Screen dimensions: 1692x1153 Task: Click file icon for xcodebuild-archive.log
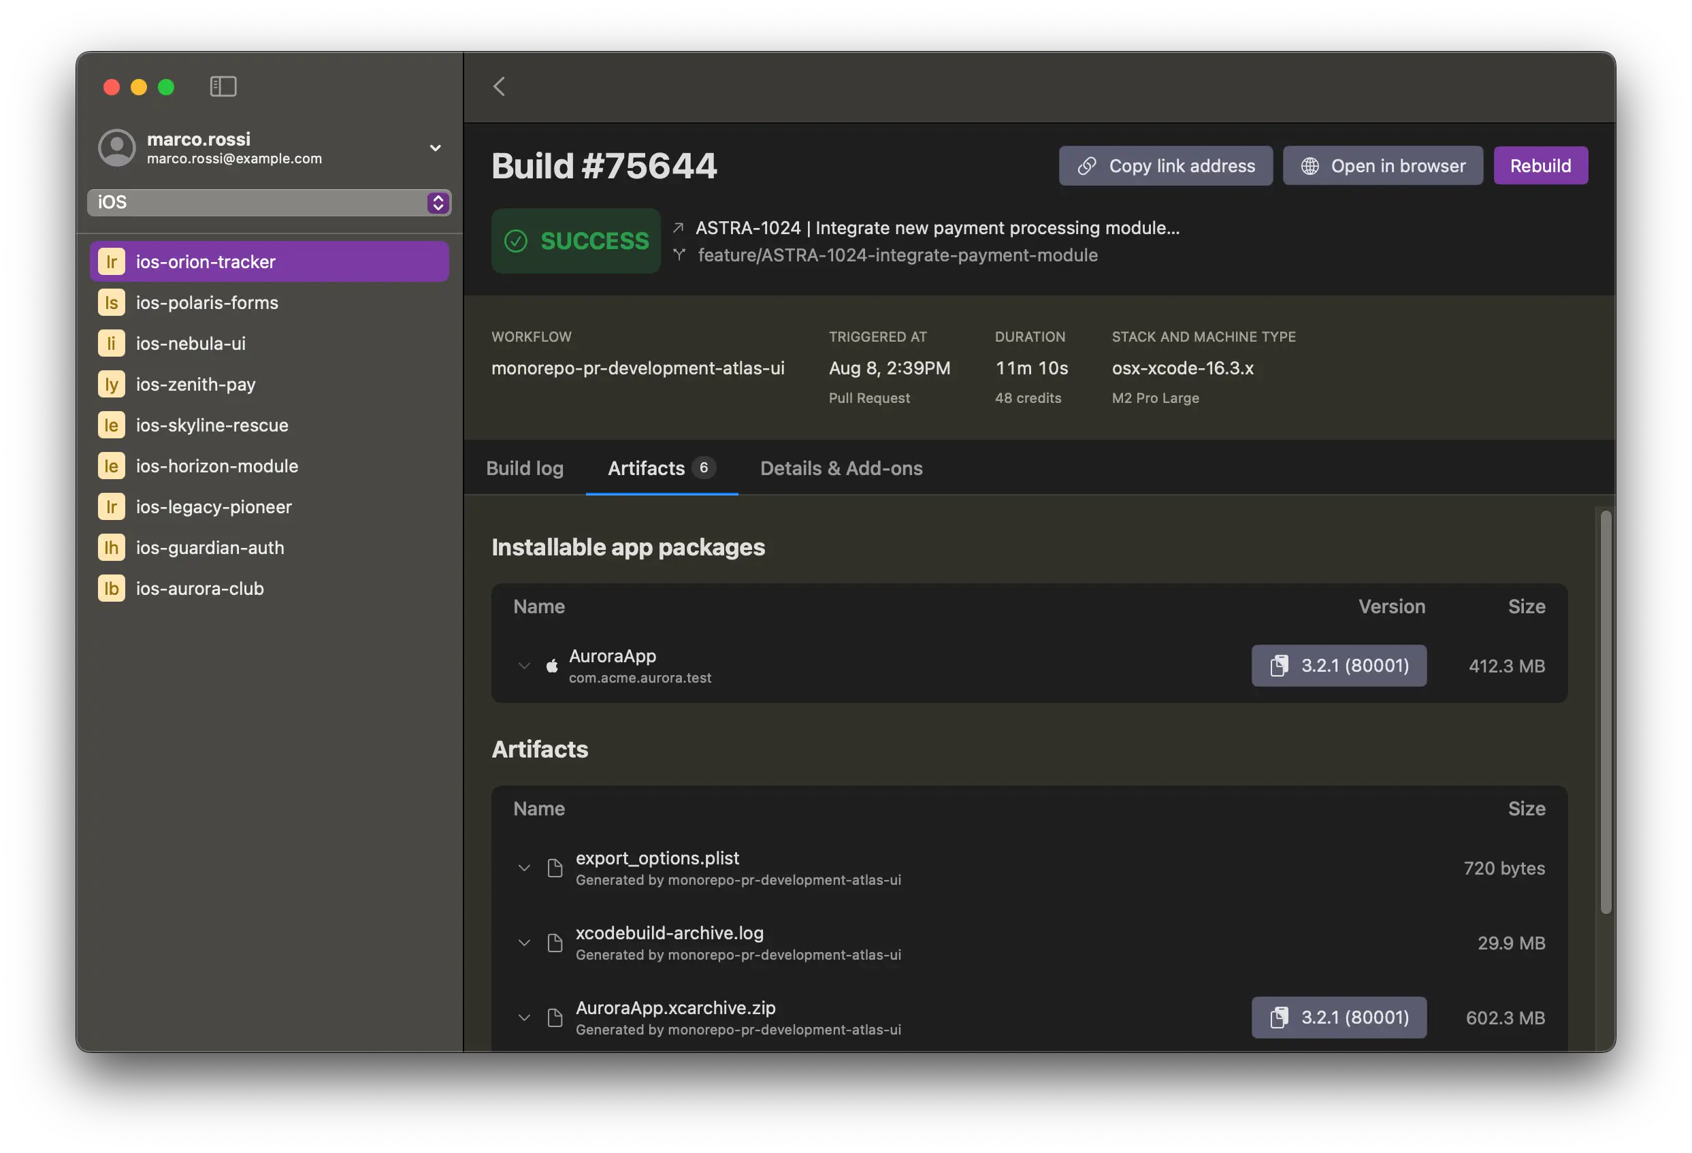pyautogui.click(x=555, y=943)
